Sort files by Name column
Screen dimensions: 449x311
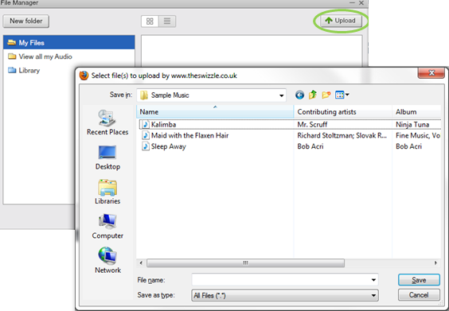[215, 112]
